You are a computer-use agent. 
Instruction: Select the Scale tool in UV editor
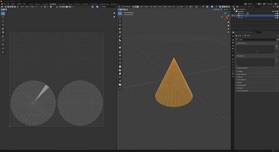3,29
